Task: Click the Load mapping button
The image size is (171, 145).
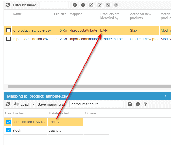Action: coord(22,104)
